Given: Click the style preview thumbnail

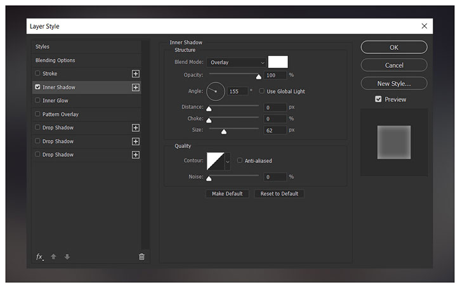Looking at the screenshot, I should pos(394,142).
